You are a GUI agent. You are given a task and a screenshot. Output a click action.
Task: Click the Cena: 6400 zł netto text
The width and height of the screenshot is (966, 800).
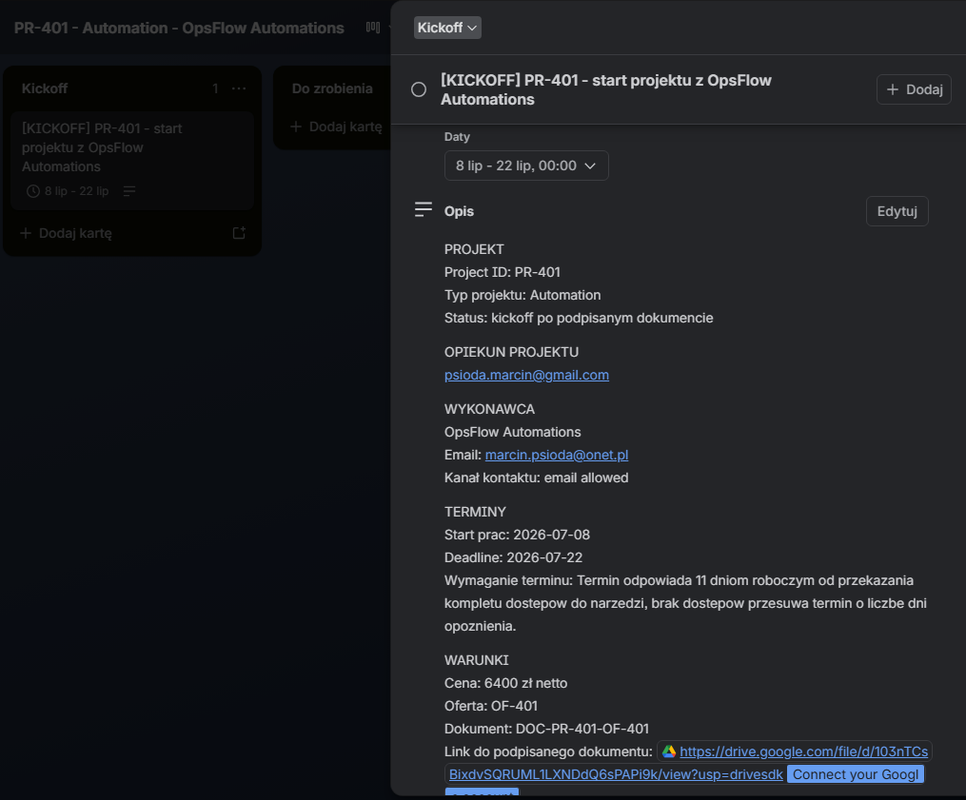(505, 684)
